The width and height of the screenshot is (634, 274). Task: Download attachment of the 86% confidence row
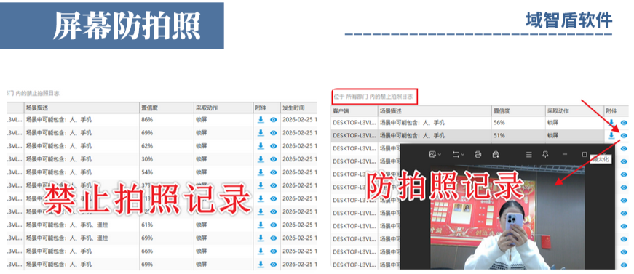261,119
